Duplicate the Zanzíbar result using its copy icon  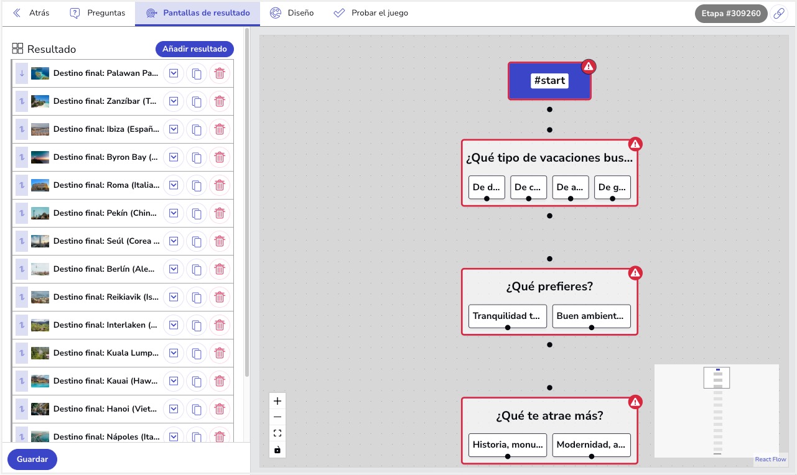click(197, 101)
